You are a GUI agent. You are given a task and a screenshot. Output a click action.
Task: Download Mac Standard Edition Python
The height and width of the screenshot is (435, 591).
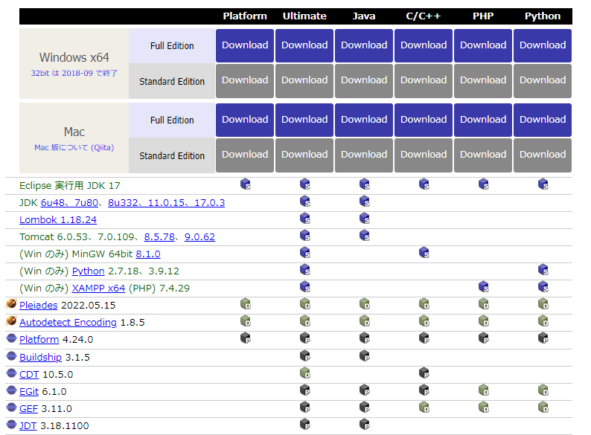pyautogui.click(x=543, y=155)
